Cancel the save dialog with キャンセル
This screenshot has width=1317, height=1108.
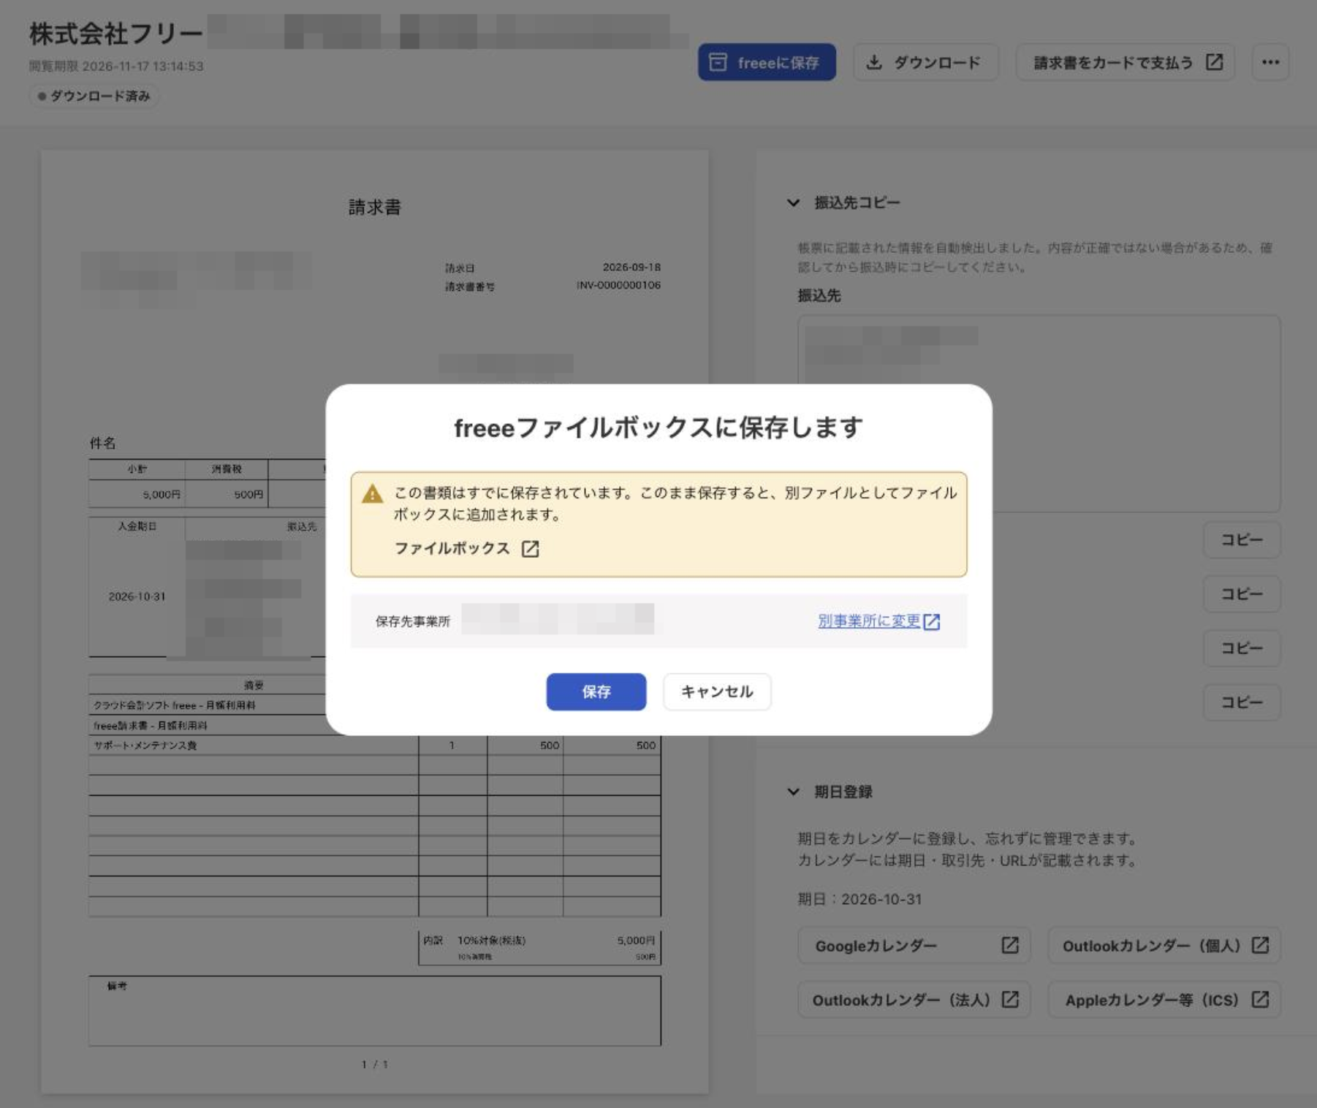(x=716, y=691)
